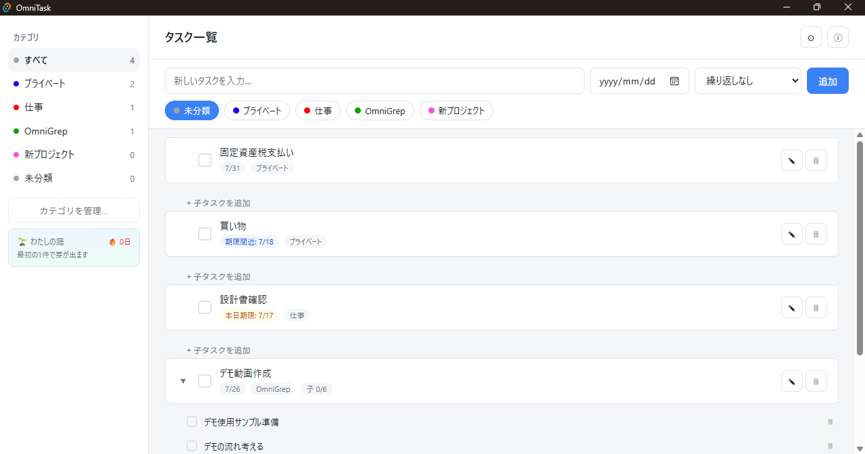Filter by 新プロジェクト in sidebar
The height and width of the screenshot is (454, 865).
point(74,155)
